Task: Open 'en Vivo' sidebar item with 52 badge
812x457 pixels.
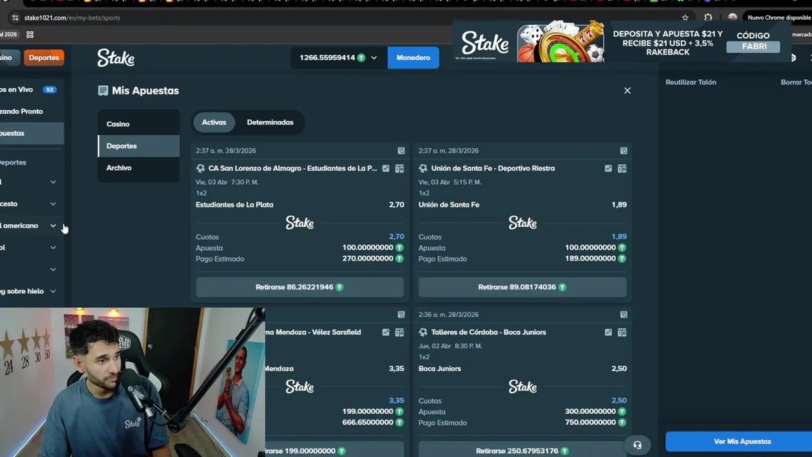Action: [30, 90]
